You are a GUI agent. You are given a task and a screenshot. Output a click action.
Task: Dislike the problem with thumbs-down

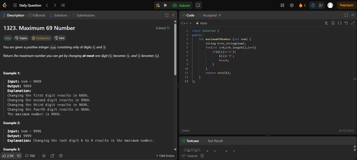coord(19,156)
